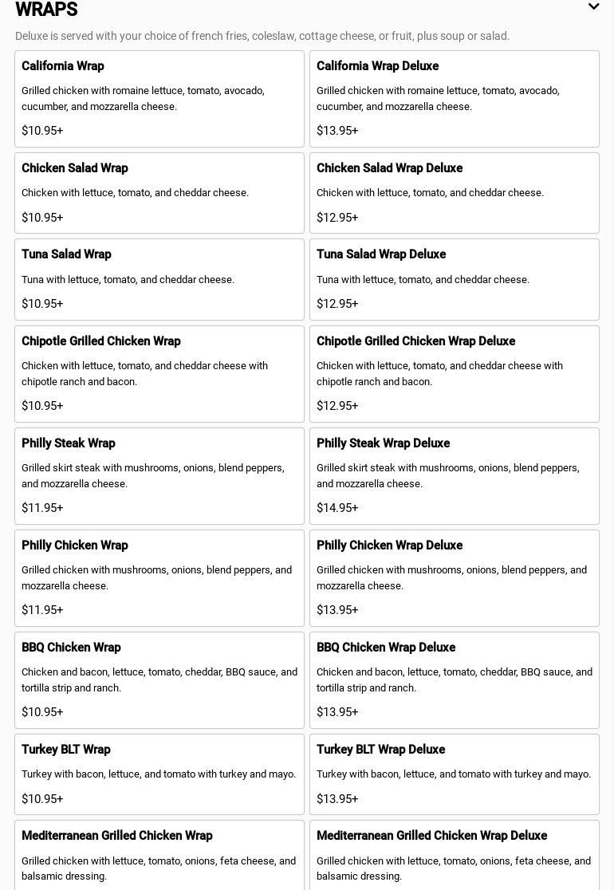Pick the Philly Chicken Wrap
This screenshot has width=614, height=890.
coord(159,577)
